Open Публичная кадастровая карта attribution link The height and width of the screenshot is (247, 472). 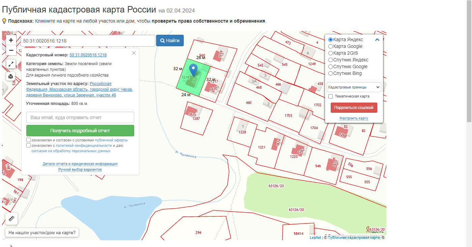(354, 238)
